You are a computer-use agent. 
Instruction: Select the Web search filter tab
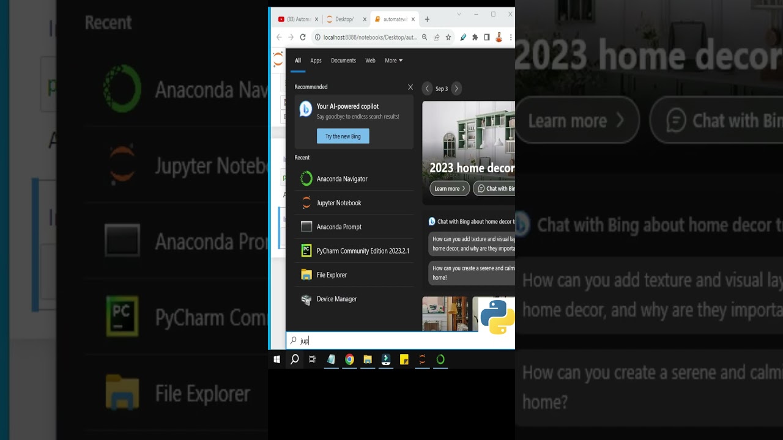point(370,61)
